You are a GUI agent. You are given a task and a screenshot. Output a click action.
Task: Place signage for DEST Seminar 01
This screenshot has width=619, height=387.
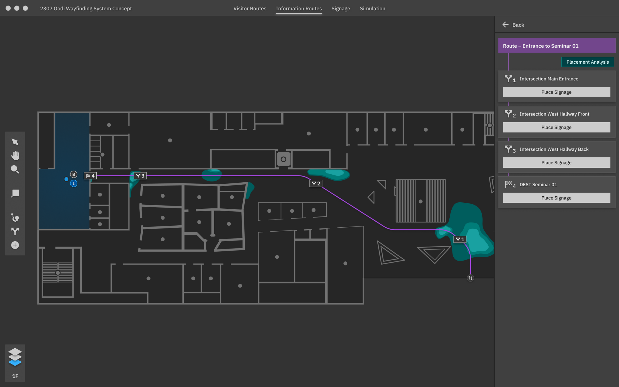click(556, 198)
